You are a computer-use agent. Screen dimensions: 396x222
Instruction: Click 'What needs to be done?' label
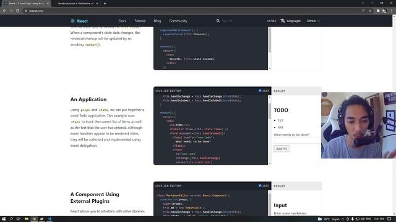[291, 134]
